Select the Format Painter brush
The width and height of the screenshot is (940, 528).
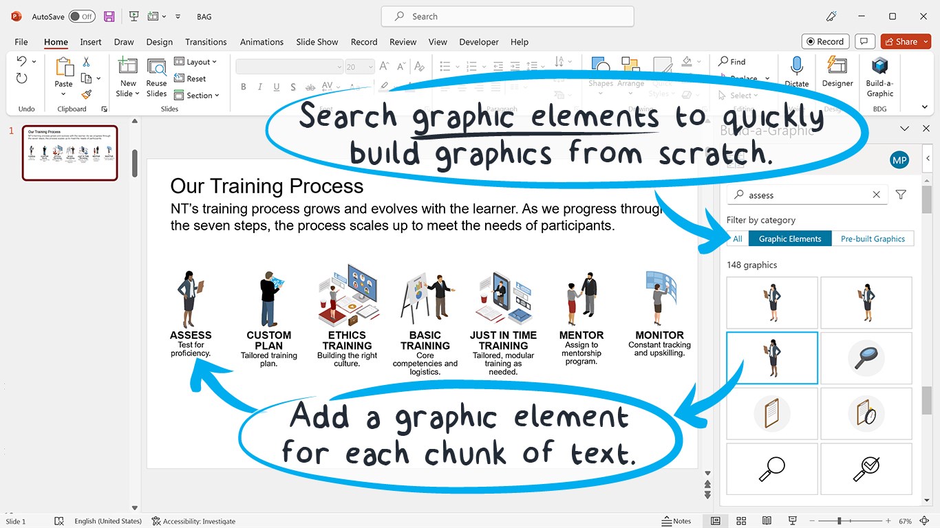point(86,95)
